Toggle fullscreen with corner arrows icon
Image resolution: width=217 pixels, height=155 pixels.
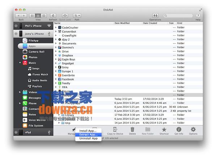click(200, 10)
